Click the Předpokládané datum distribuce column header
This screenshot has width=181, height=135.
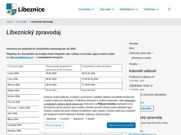101,68
